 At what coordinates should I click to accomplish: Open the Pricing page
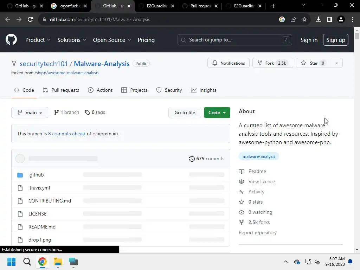[x=146, y=40]
